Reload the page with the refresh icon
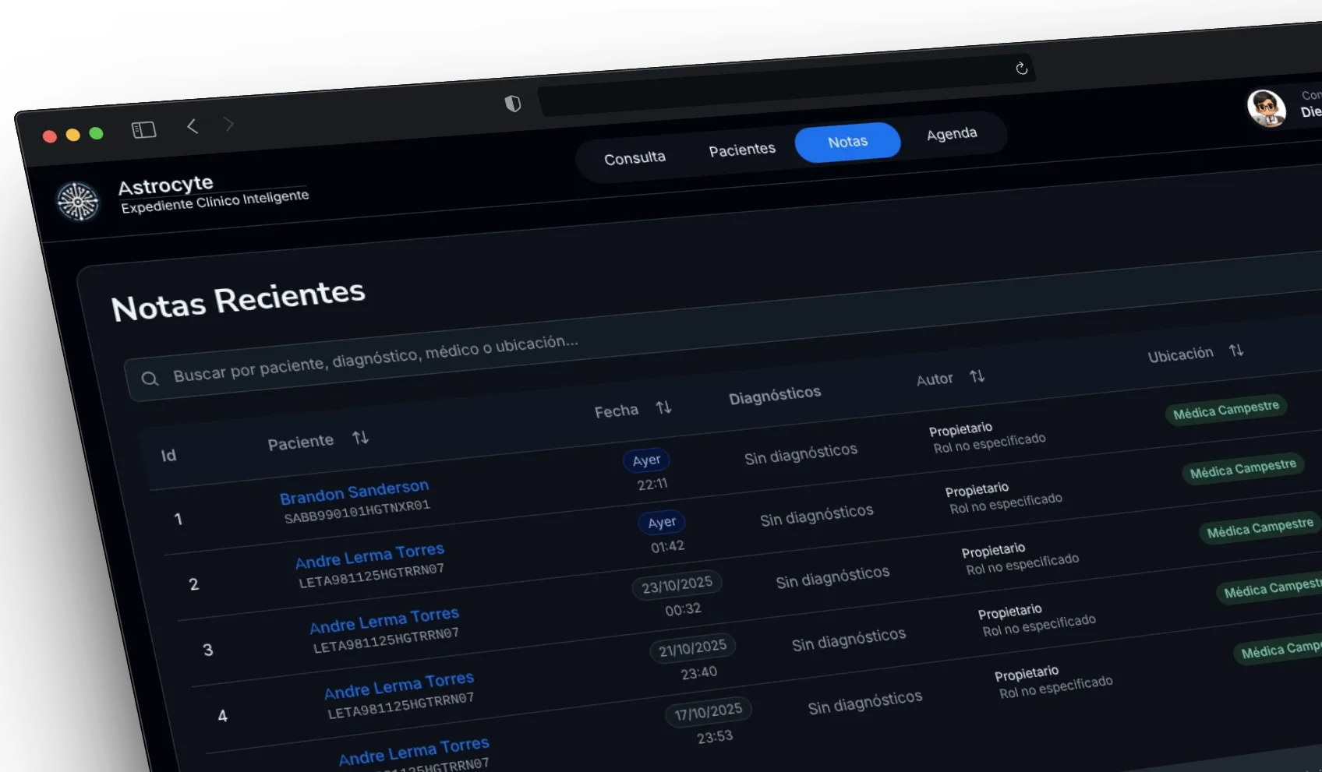 [1021, 69]
